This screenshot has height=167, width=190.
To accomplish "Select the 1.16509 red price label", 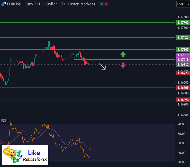I will point(183,87).
